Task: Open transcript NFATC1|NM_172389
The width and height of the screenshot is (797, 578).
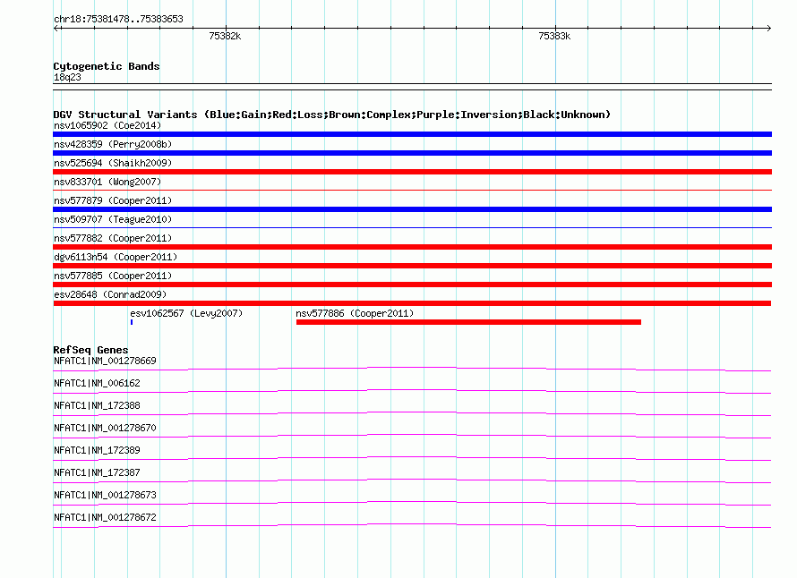Action: pyautogui.click(x=97, y=451)
